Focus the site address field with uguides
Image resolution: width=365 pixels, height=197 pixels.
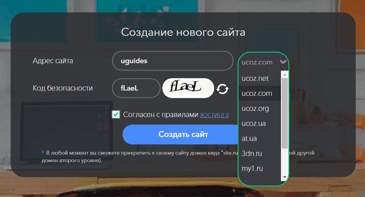[x=173, y=61]
